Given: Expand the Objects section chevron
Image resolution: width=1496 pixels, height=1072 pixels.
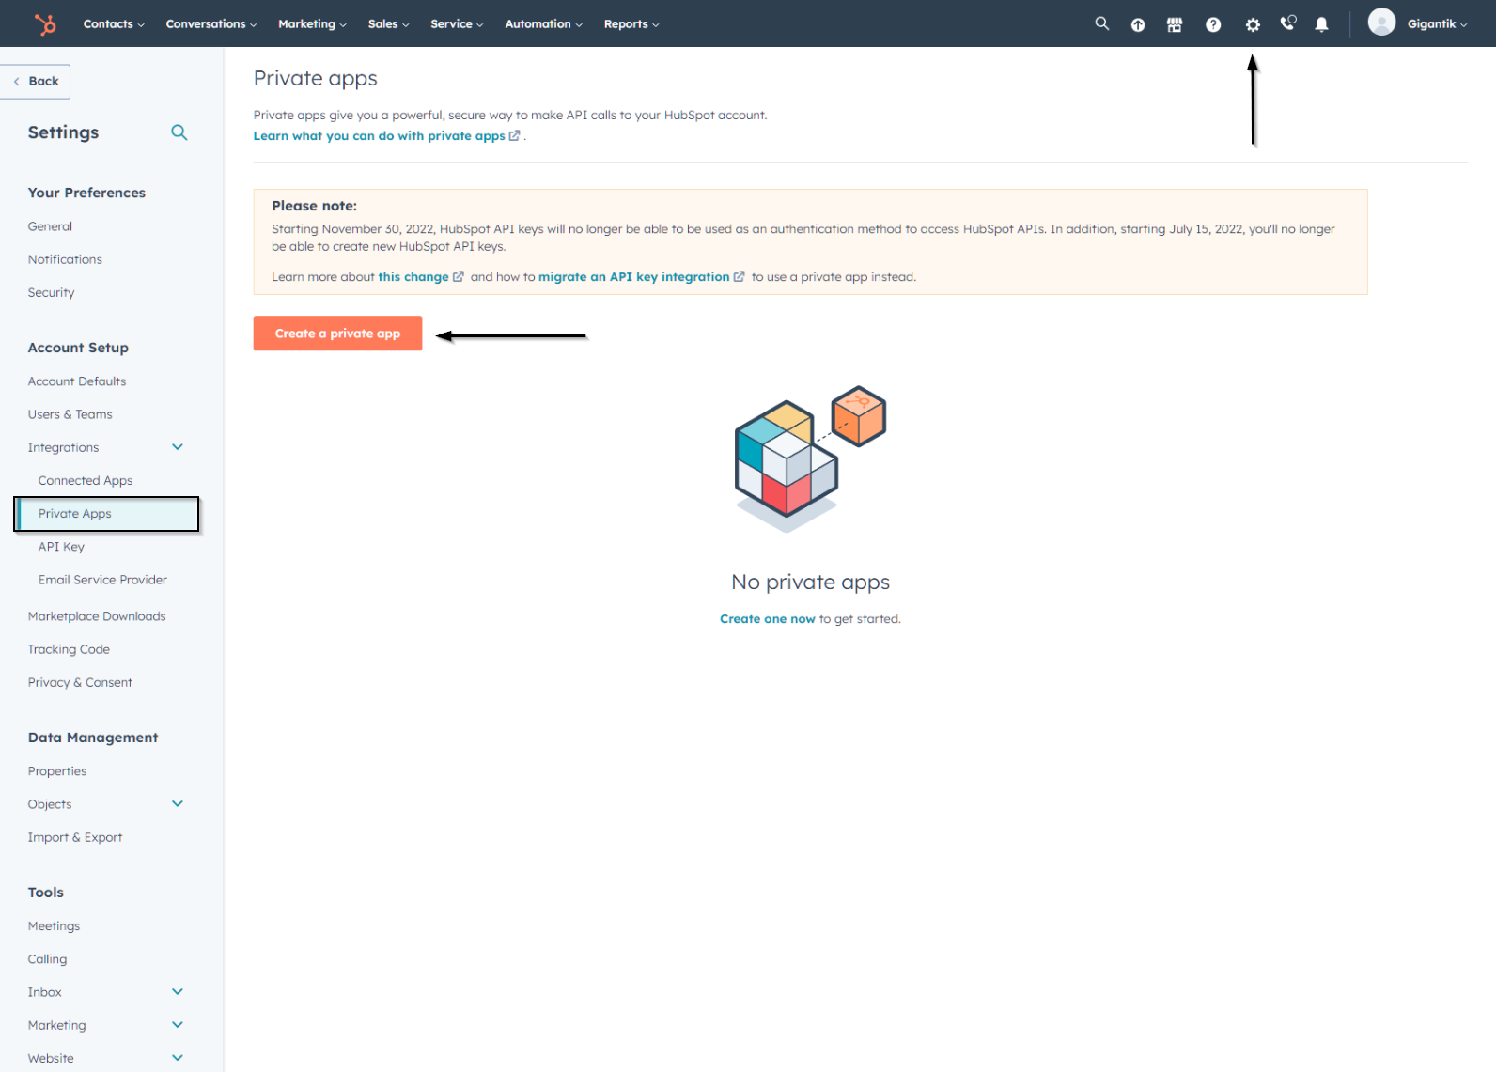Looking at the screenshot, I should pyautogui.click(x=178, y=804).
